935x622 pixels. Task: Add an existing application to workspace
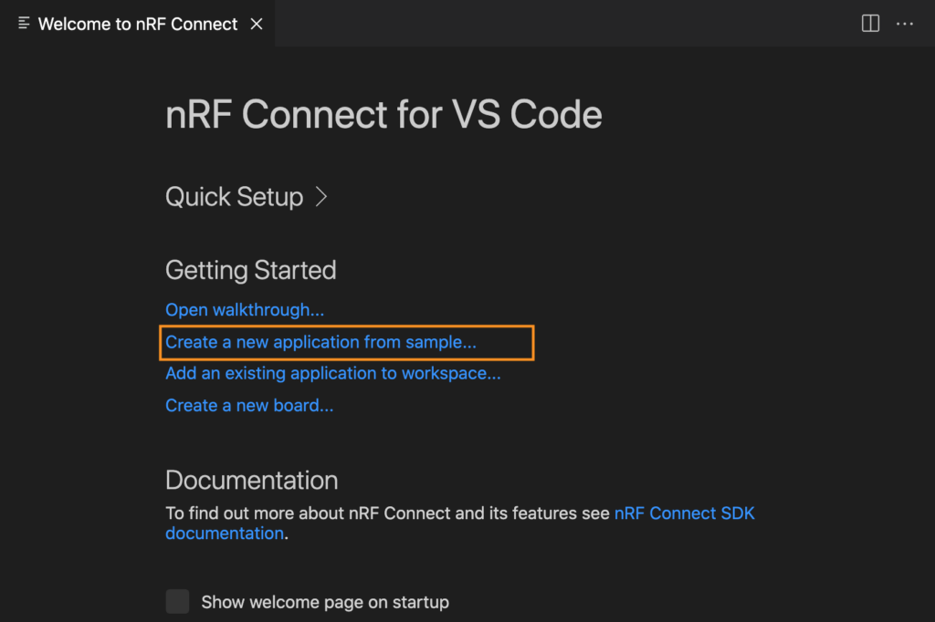coord(332,373)
